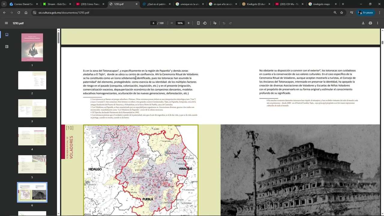Screen dimensions: 384x216
Task: Open a new browser tab
Action: coord(343,4)
